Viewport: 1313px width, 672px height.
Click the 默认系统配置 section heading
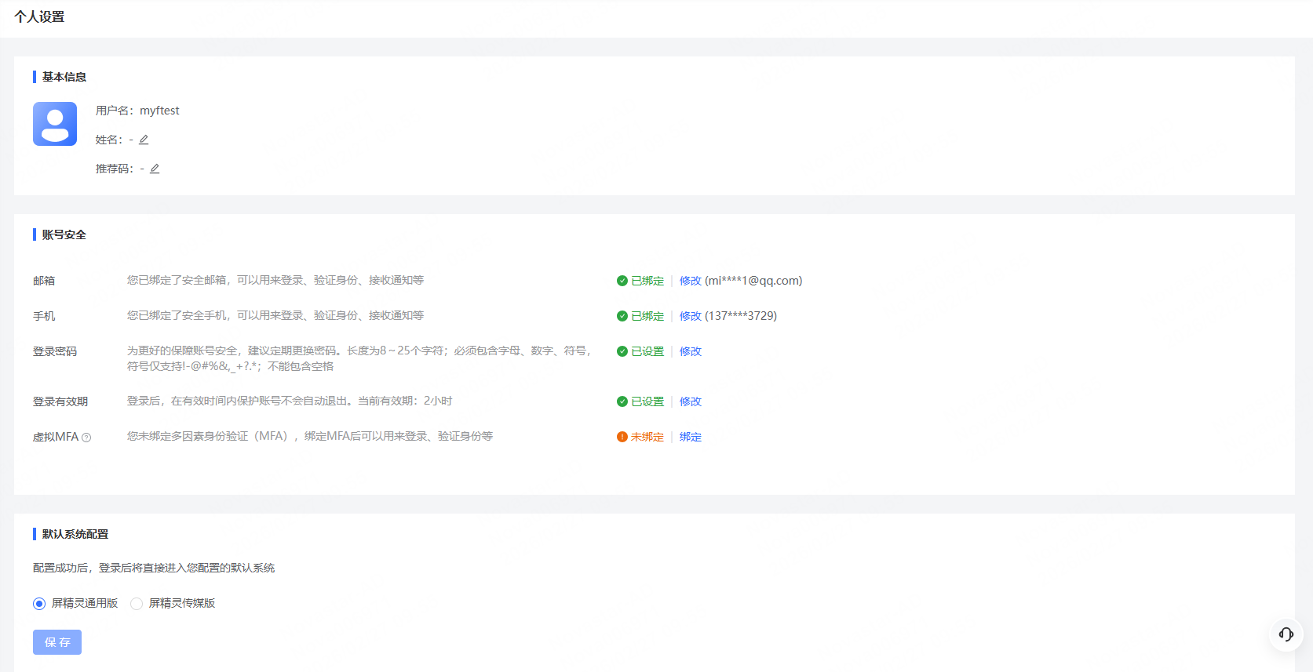click(75, 534)
